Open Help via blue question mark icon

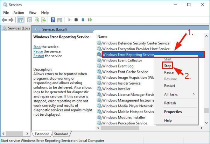pos(53,20)
